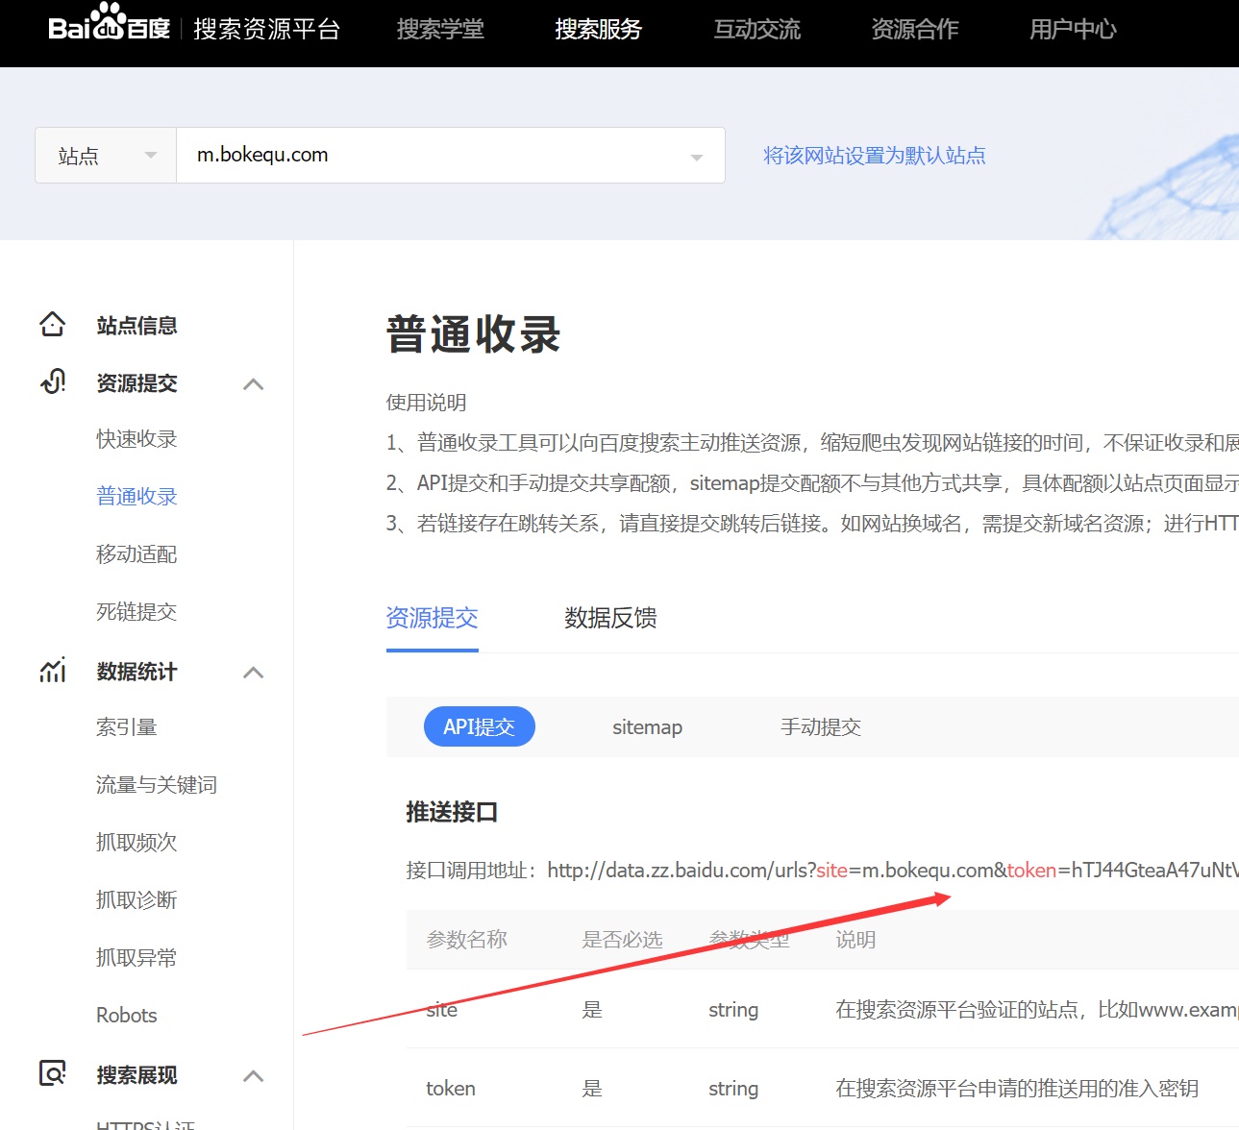Screen dimensions: 1239x1130
Task: Open 站点信息 in sidebar
Action: (x=136, y=326)
